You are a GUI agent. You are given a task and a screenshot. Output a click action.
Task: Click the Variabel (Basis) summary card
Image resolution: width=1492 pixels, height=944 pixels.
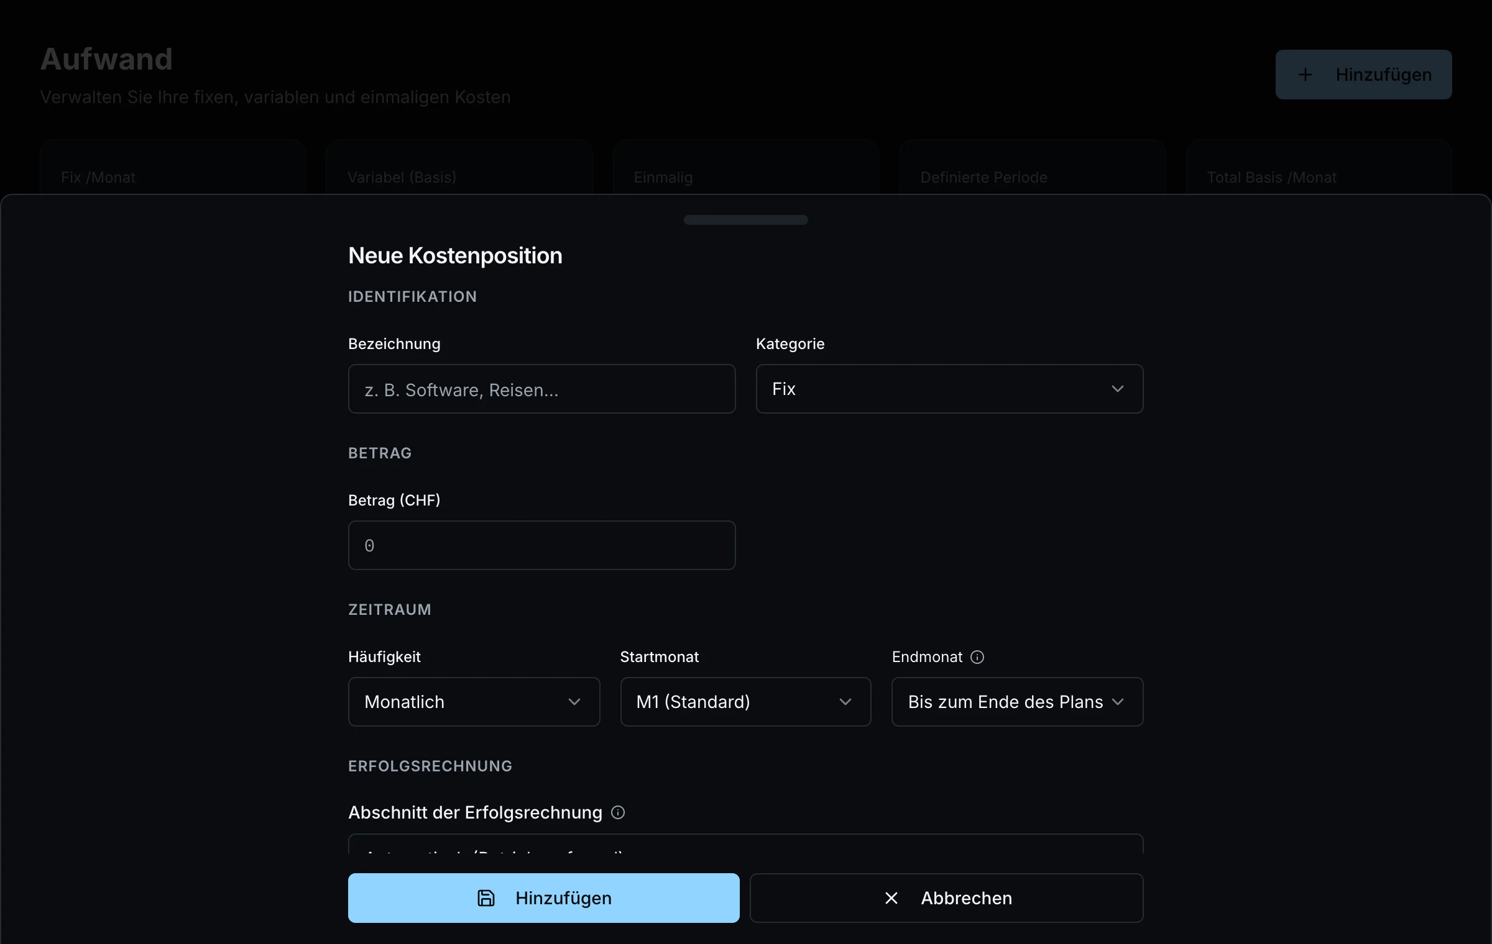pos(459,168)
